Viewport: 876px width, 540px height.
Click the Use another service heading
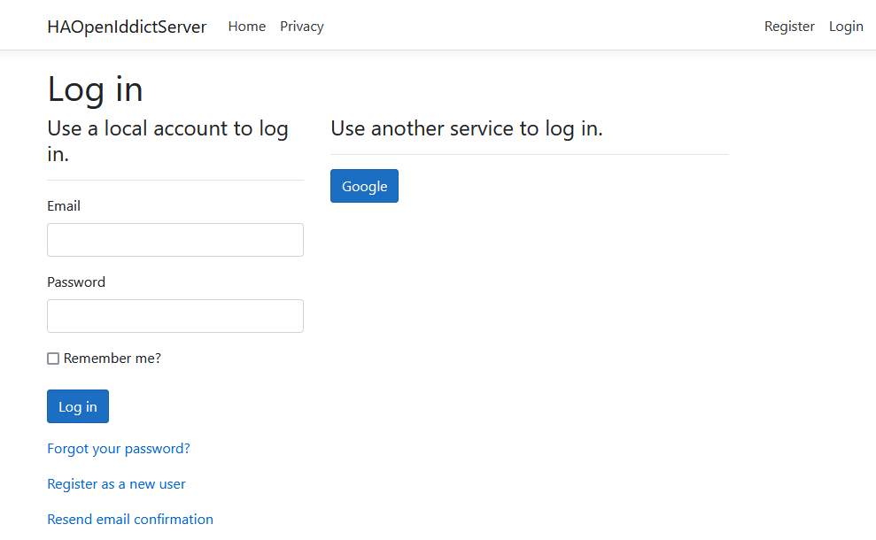tap(466, 127)
